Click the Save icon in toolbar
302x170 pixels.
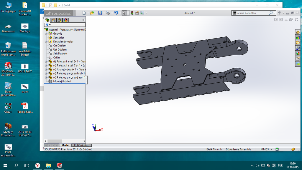click(x=100, y=13)
